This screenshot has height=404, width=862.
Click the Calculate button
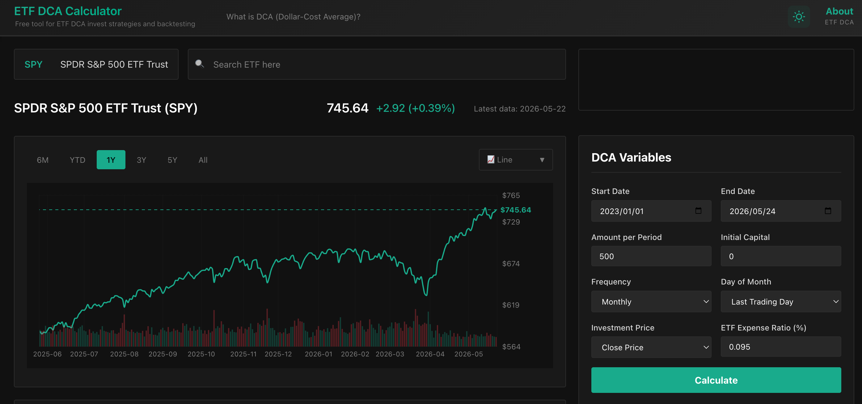716,380
